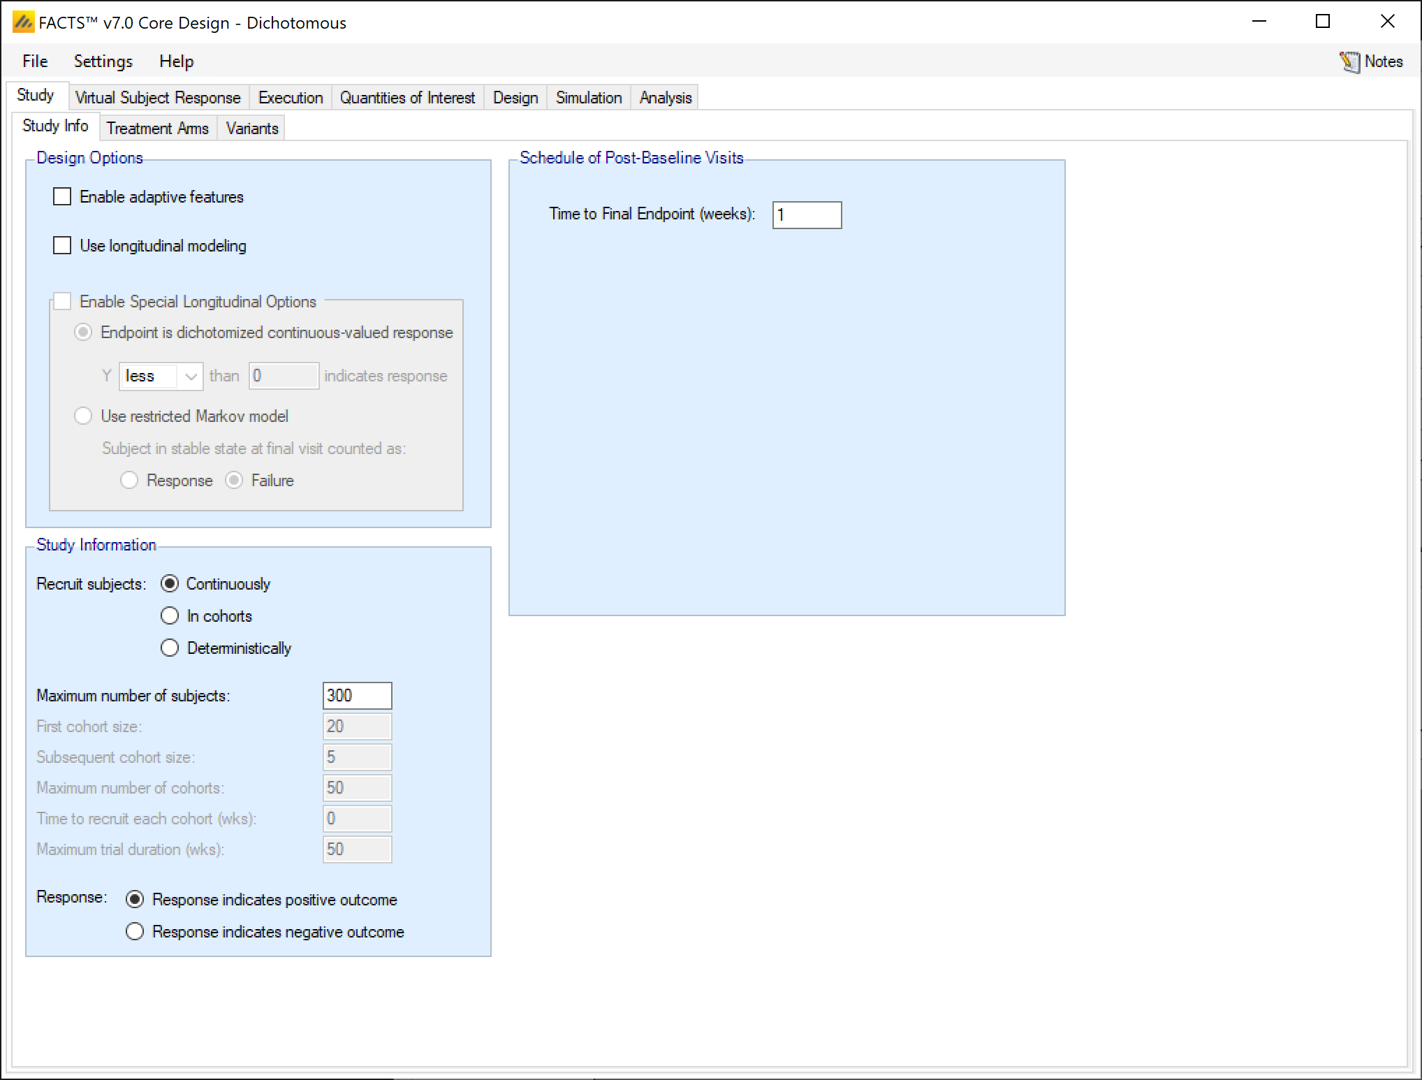Select Response indicates negative outcome

coord(135,932)
